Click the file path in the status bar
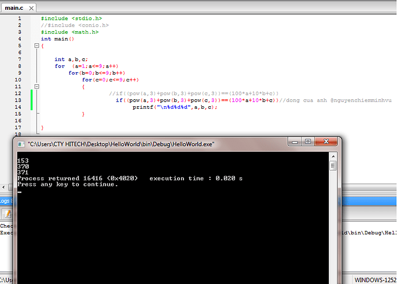Screen dimensions: 398x284 [x=3, y=279]
